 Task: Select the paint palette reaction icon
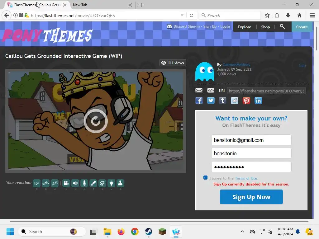click(x=102, y=183)
